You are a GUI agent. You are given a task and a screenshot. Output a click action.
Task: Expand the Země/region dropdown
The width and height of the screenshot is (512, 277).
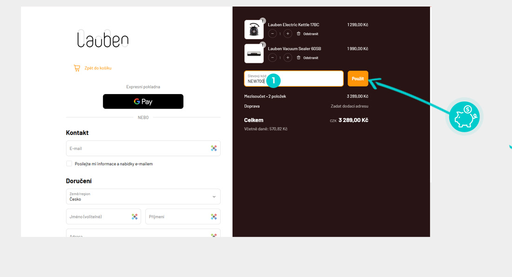point(143,196)
